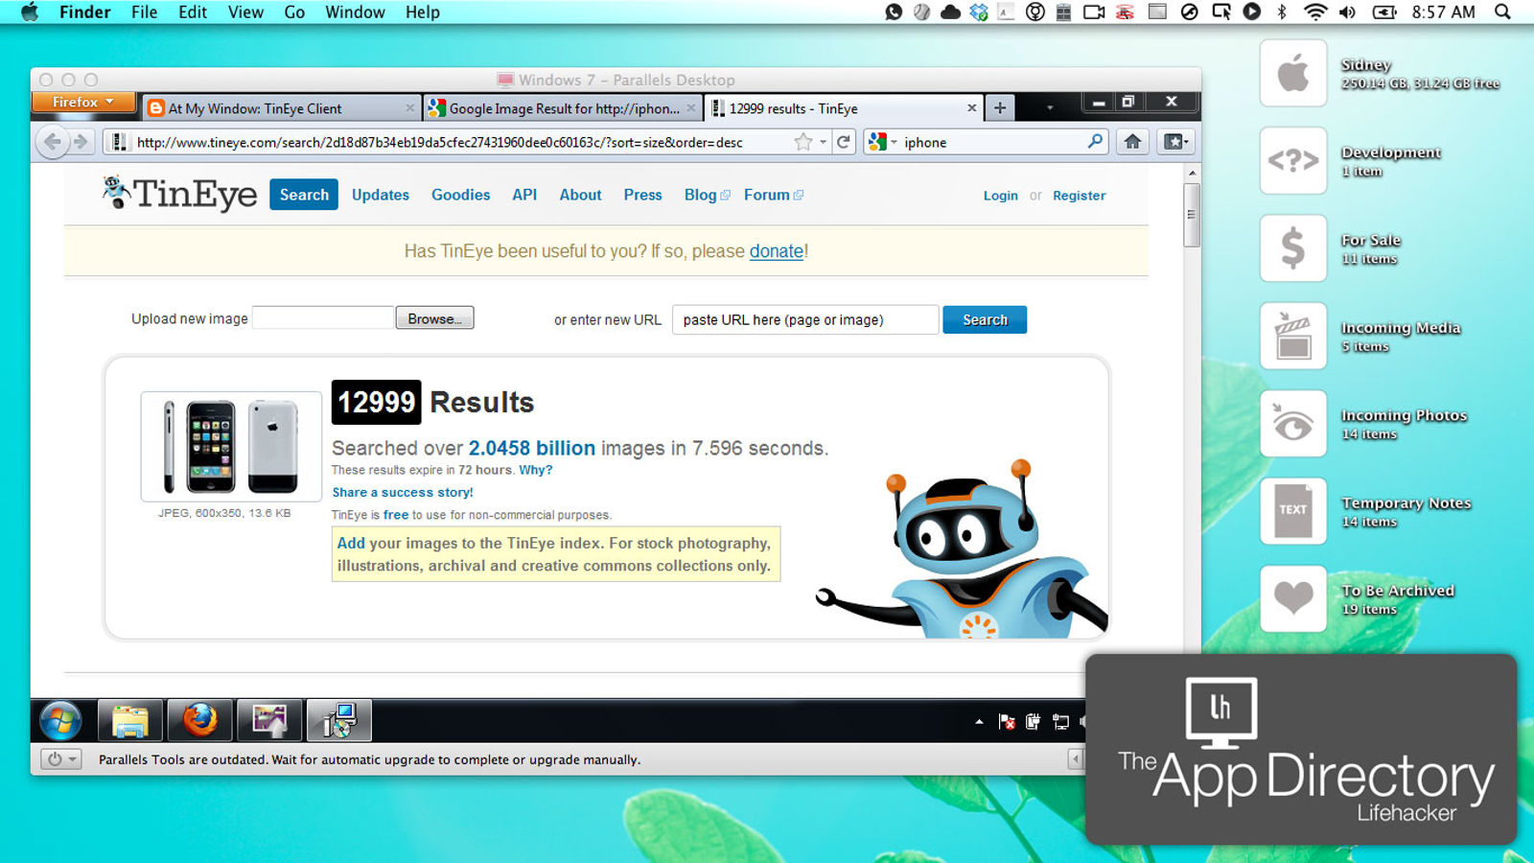Viewport: 1534px width, 863px height.
Task: Switch to At My Window: TinEye Client tab
Action: click(x=282, y=108)
